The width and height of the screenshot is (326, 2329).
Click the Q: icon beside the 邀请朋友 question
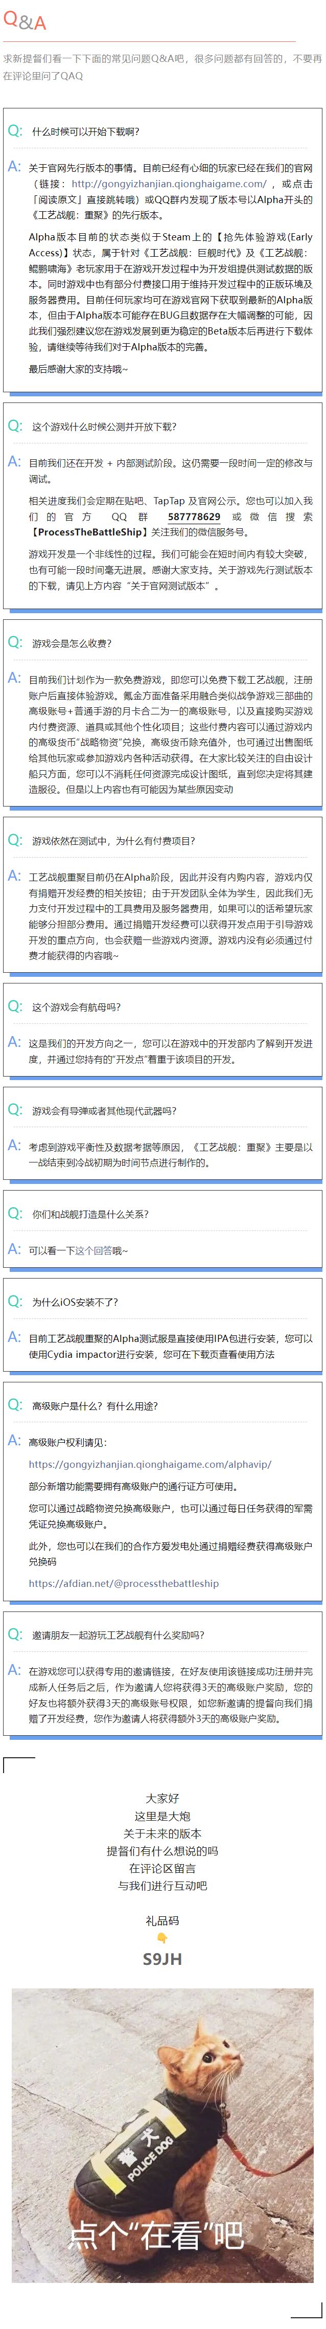14,1634
